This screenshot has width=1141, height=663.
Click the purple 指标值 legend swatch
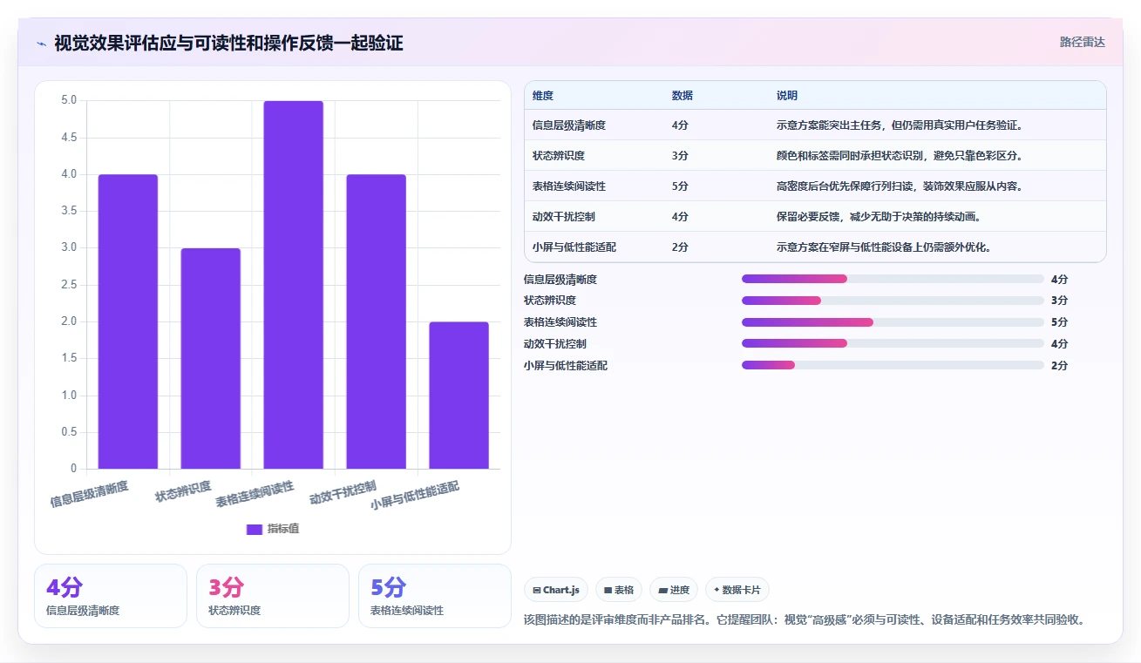coord(255,529)
